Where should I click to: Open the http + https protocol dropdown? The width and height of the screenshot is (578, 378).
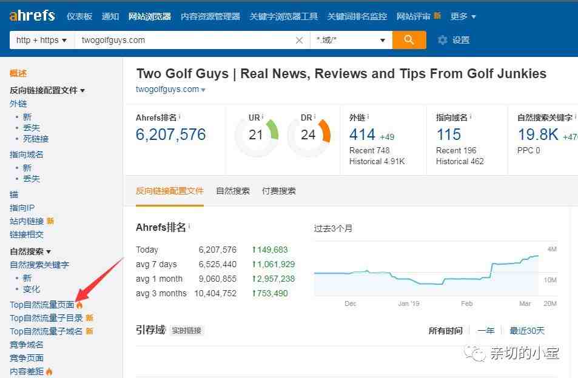click(42, 40)
